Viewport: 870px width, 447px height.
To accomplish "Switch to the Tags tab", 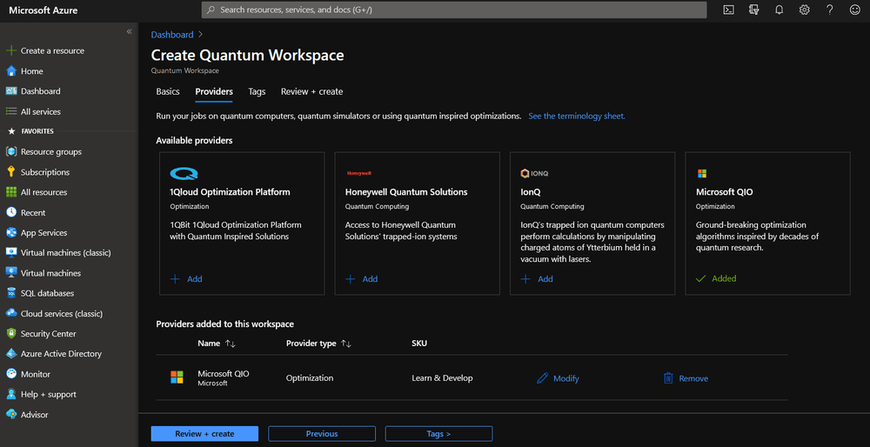I will 257,91.
